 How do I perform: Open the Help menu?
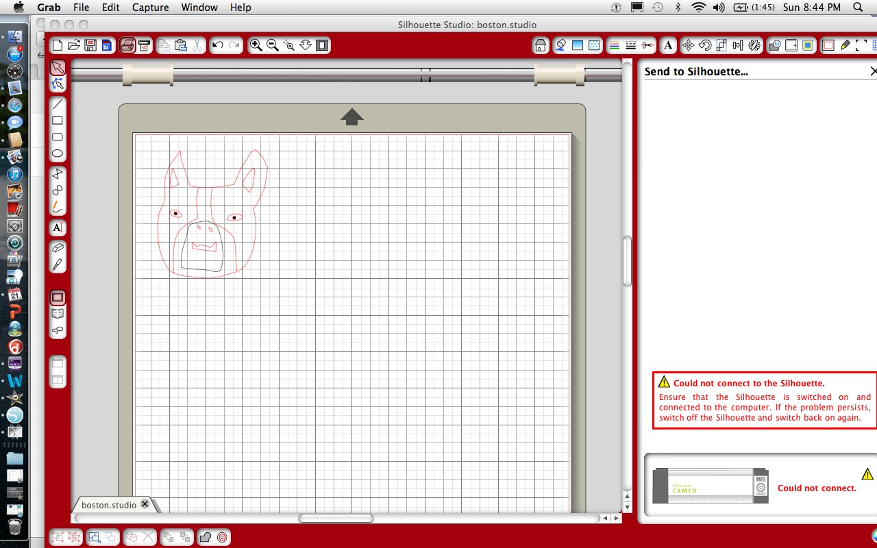coord(240,8)
